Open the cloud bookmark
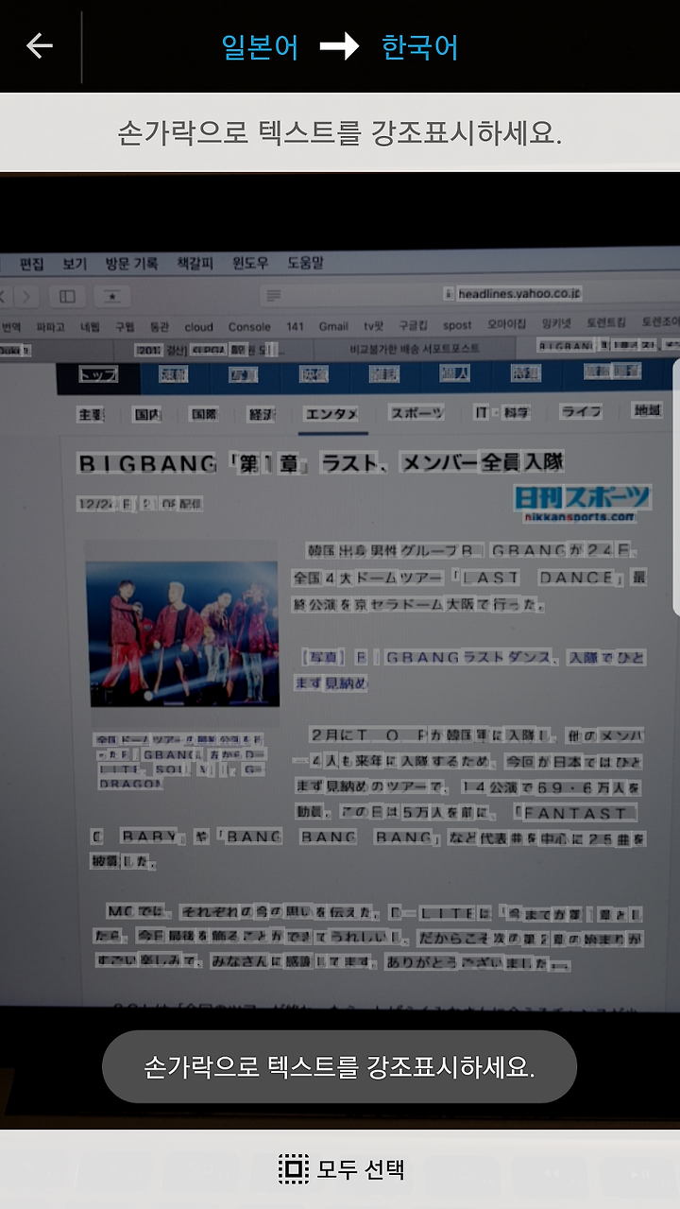Viewport: 680px width, 1209px height. pyautogui.click(x=198, y=327)
